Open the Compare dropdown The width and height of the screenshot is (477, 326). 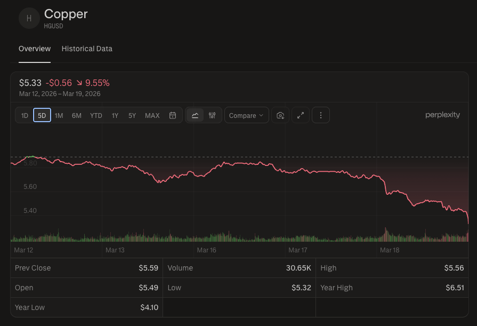point(246,115)
